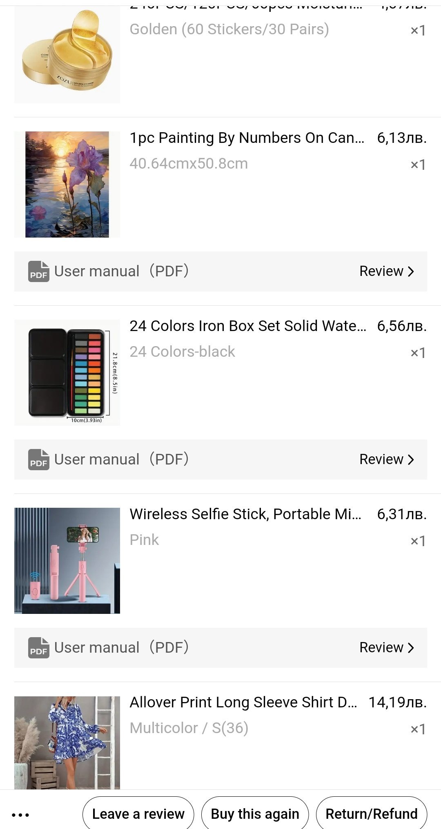441x829 pixels.
Task: Open the blue print dress thumbnail
Action: point(67,742)
